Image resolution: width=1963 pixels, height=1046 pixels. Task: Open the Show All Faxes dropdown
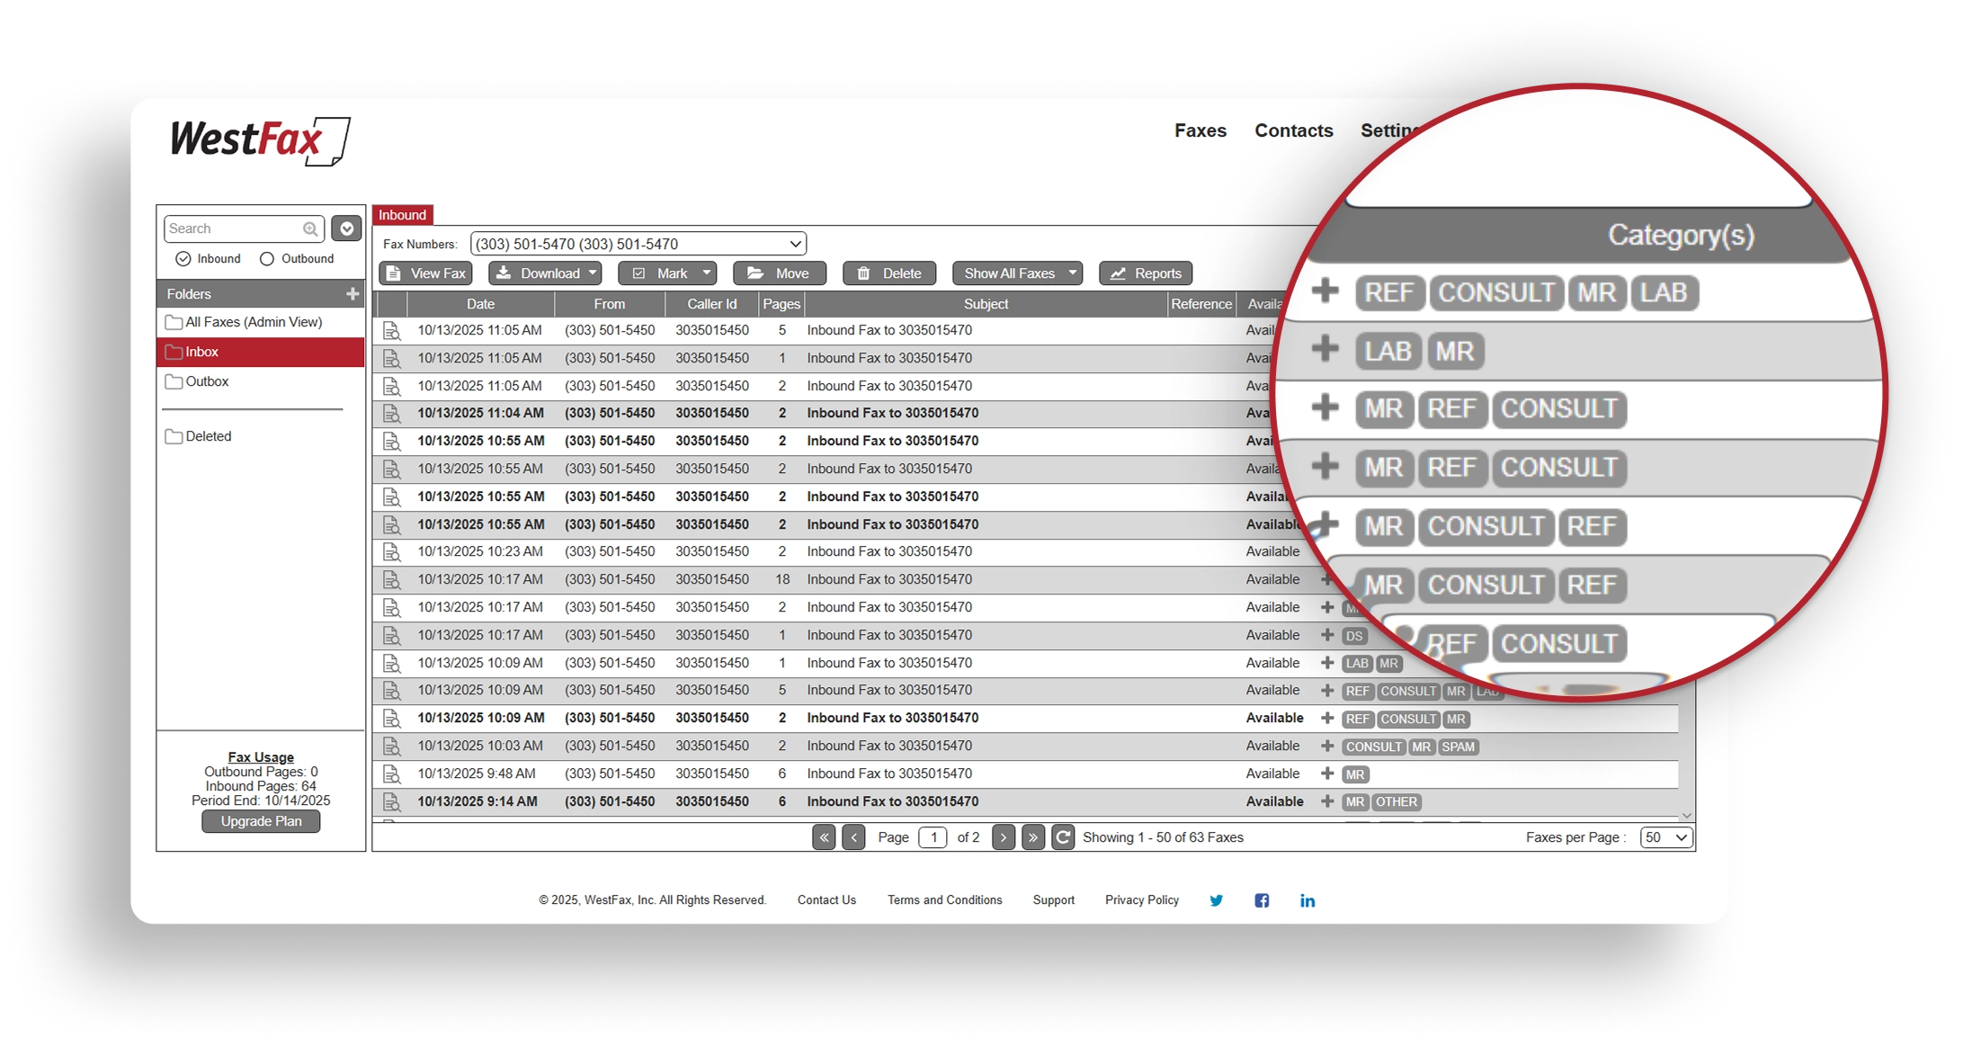(x=1071, y=273)
